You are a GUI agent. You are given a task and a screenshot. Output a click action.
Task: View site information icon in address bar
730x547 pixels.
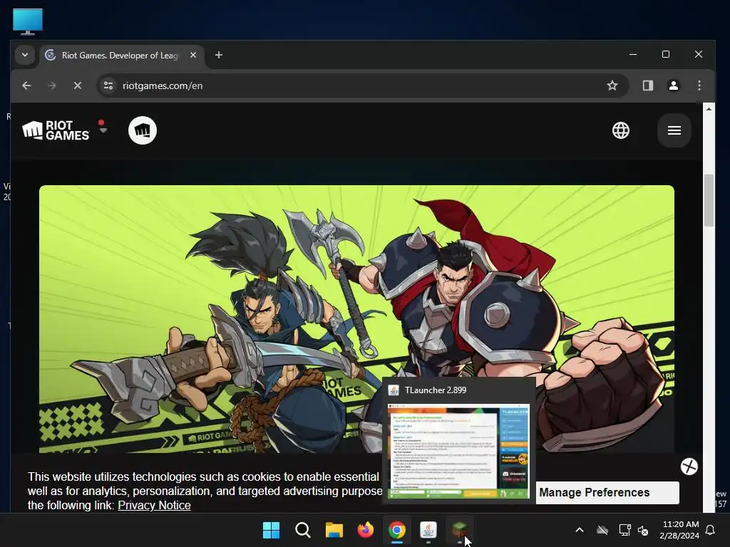click(108, 85)
